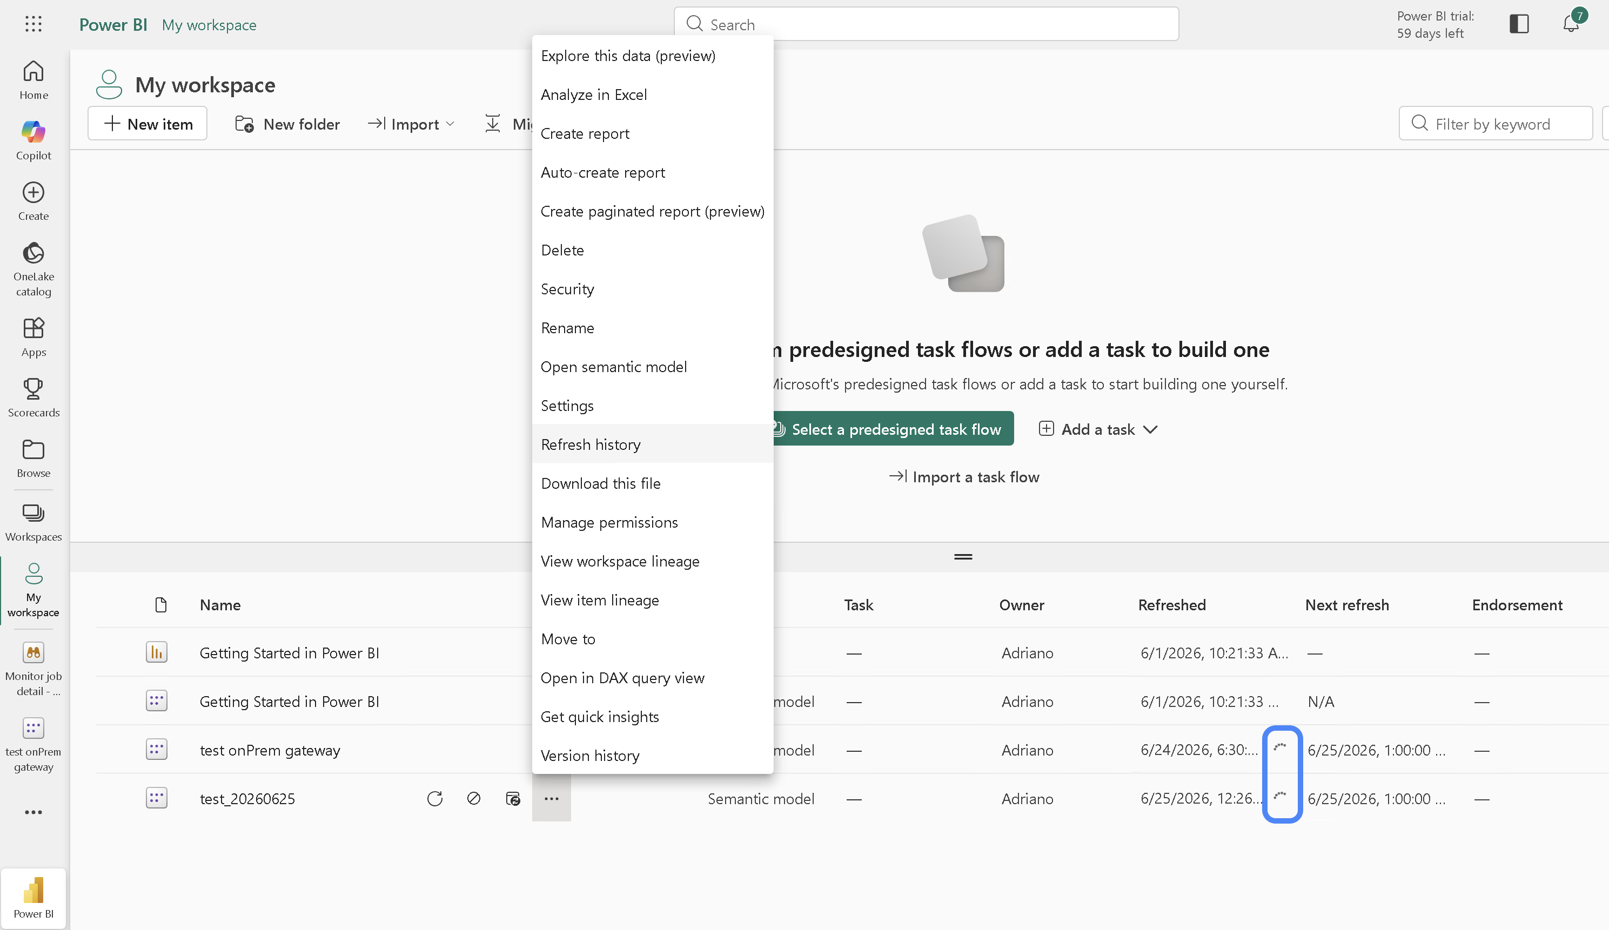The height and width of the screenshot is (930, 1609).
Task: Open Version history
Action: [x=653, y=756]
